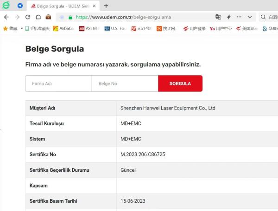Select Shenzhen Hanwei Laser Equipment Co., Ltd text

coord(168,108)
